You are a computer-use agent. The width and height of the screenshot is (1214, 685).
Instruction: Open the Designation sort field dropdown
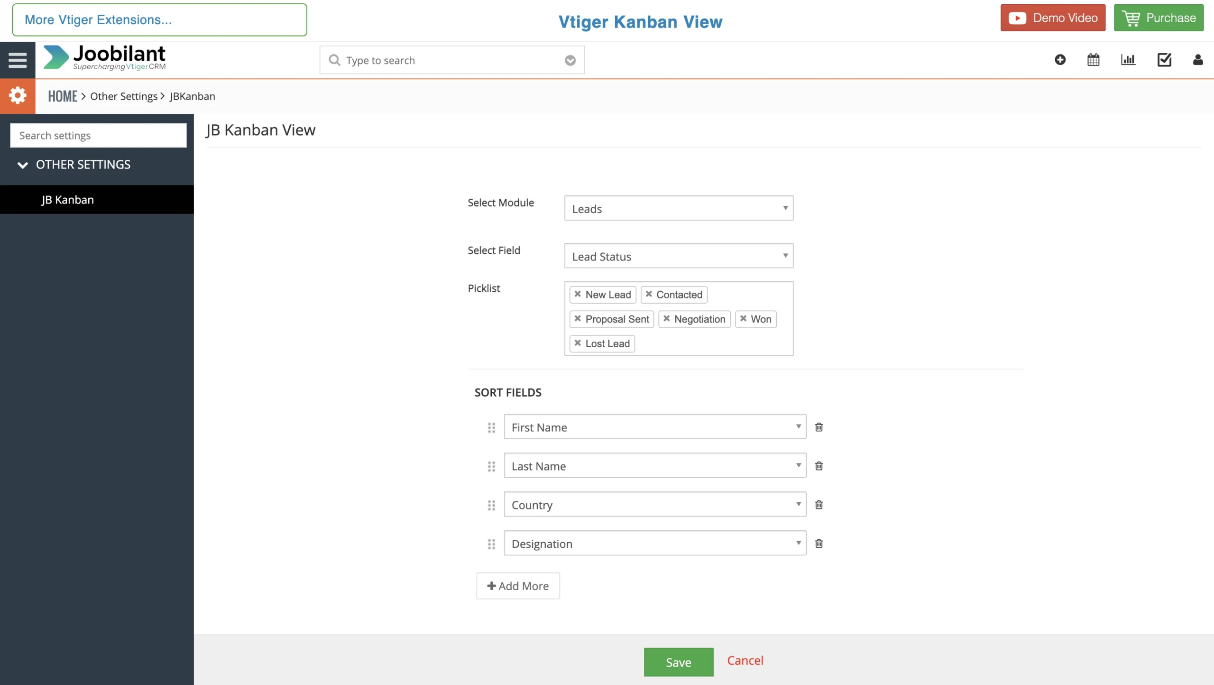(654, 543)
